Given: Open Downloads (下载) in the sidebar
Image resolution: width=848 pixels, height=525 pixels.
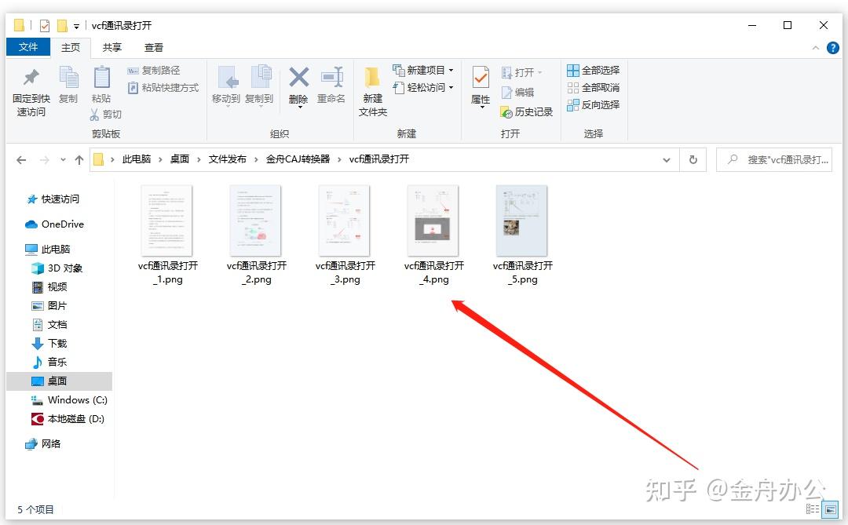Looking at the screenshot, I should click(x=49, y=344).
